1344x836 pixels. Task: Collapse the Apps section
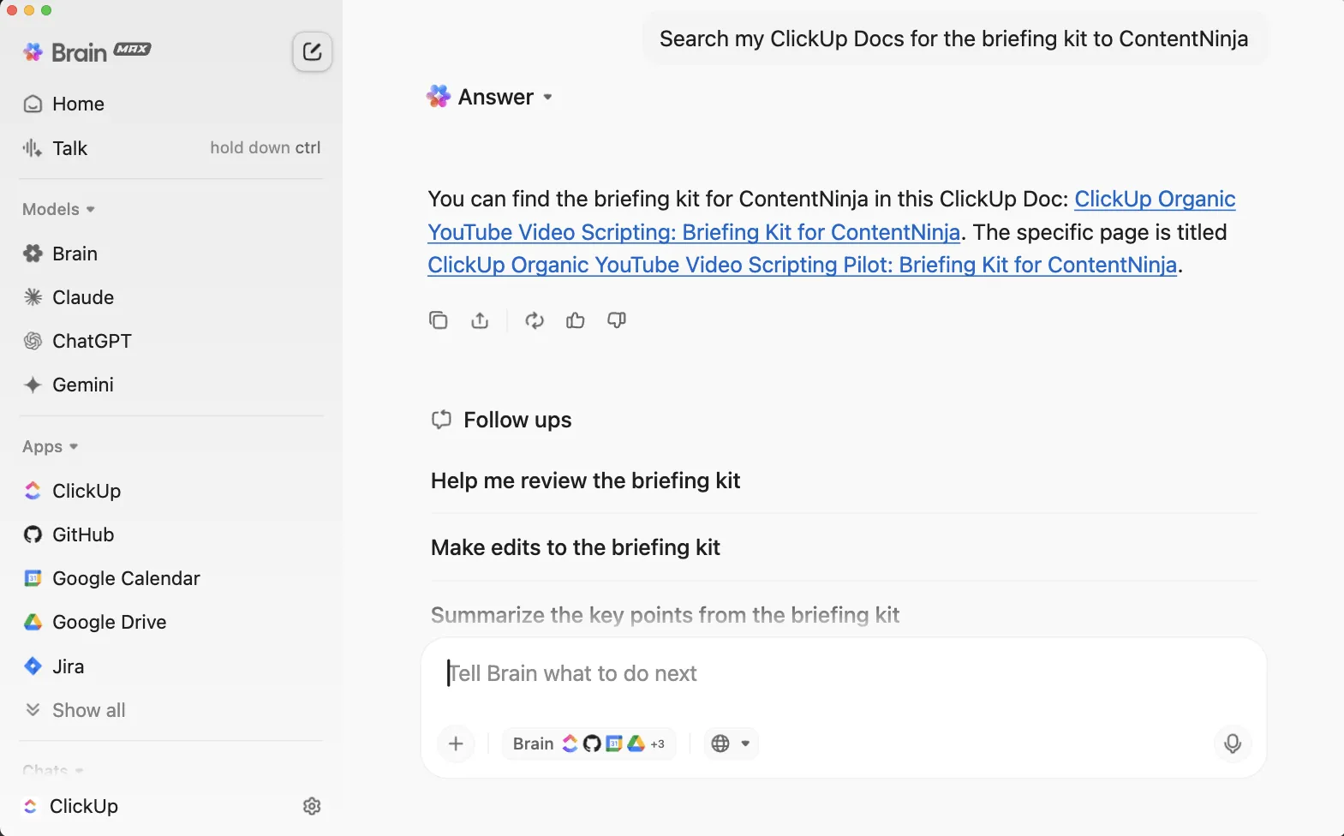point(50,446)
